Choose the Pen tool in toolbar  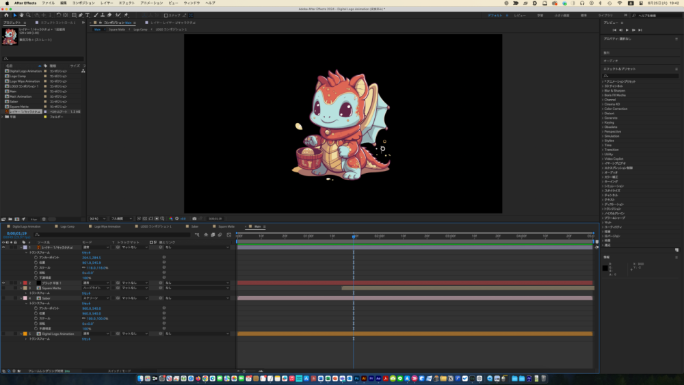(x=80, y=14)
